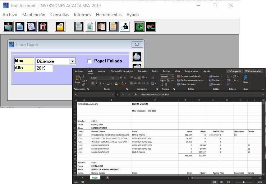The image size is (266, 184).
Task: Click the red font color swatch in Excel
Action: [123, 83]
